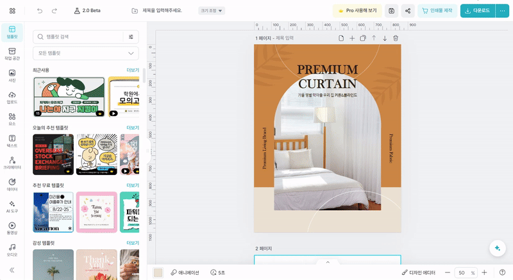Open the 요소 (Elements) sidebar panel
Screen dimensions: 513x280
[12, 119]
